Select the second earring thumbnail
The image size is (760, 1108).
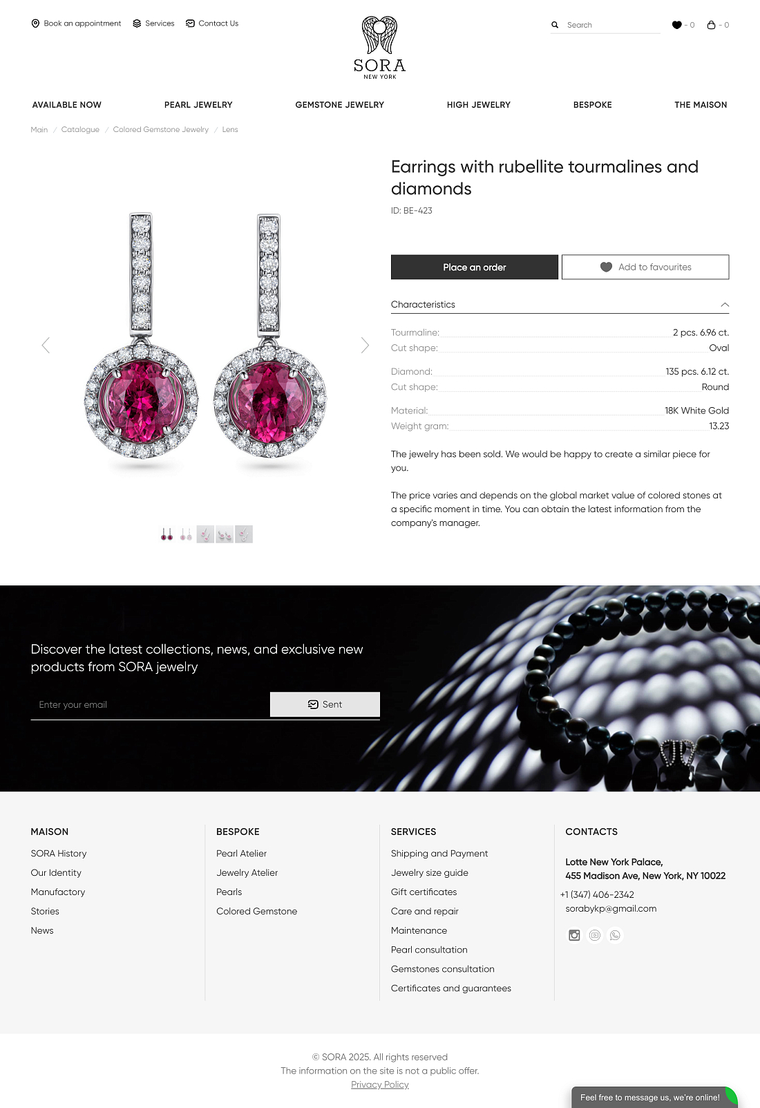coord(186,534)
